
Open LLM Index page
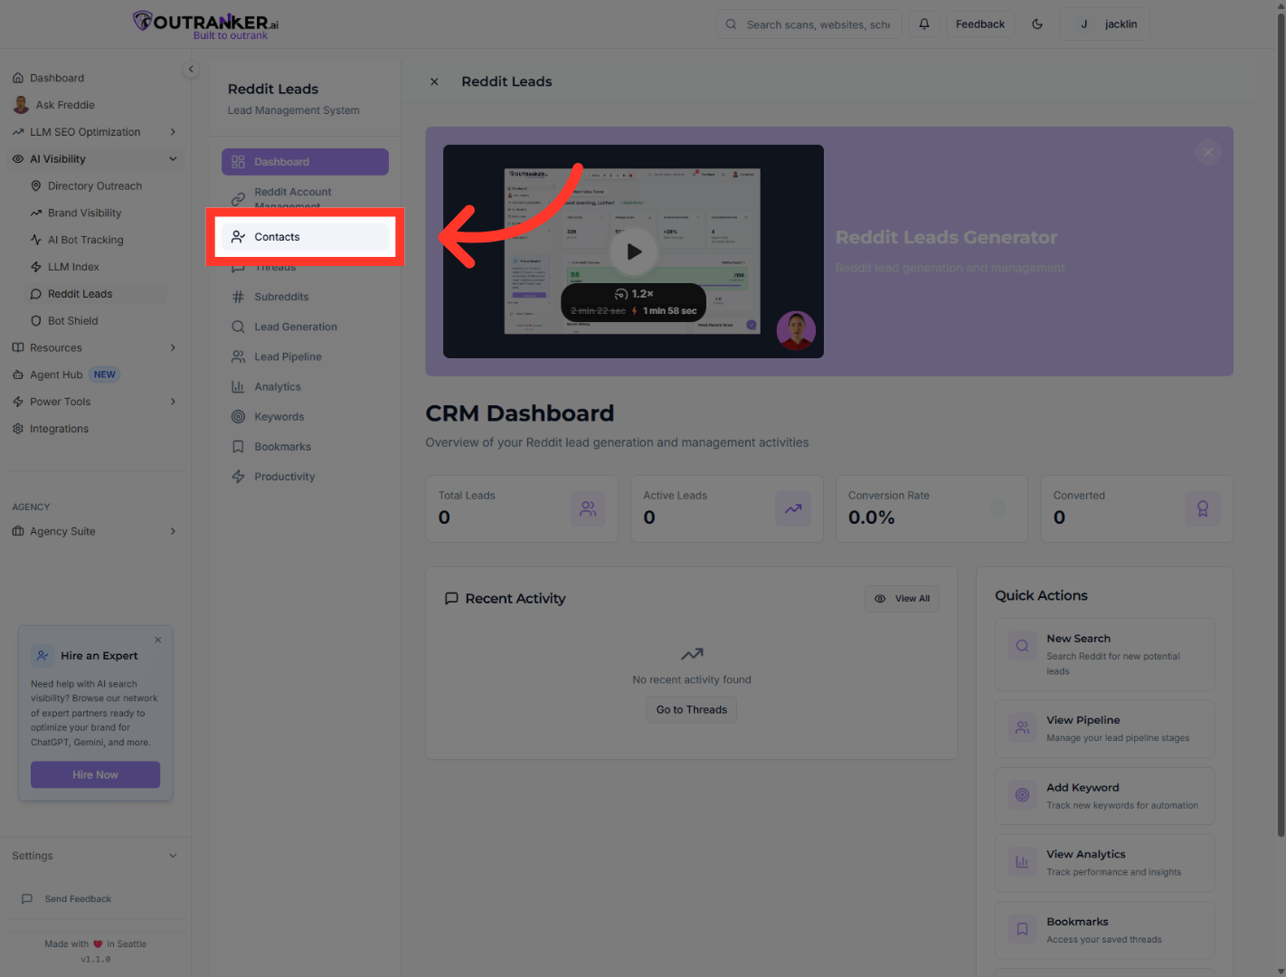(73, 267)
